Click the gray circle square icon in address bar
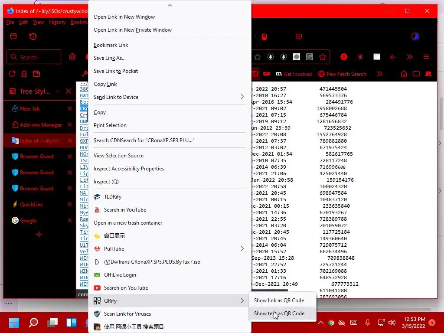 pos(297,57)
